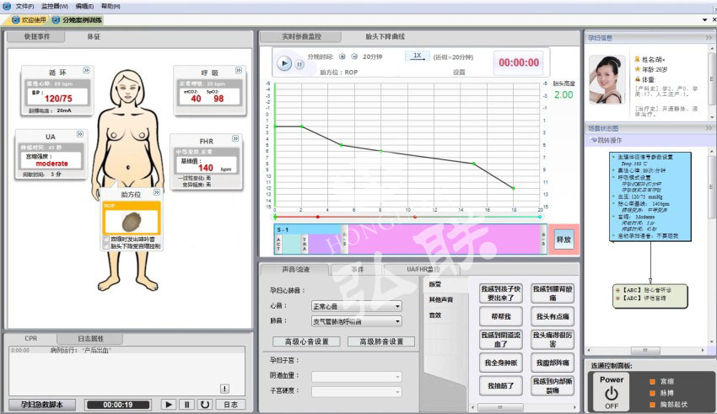Screen dimensions: 717x414
Task: Open the 编辑 menu
Action: tap(84, 7)
